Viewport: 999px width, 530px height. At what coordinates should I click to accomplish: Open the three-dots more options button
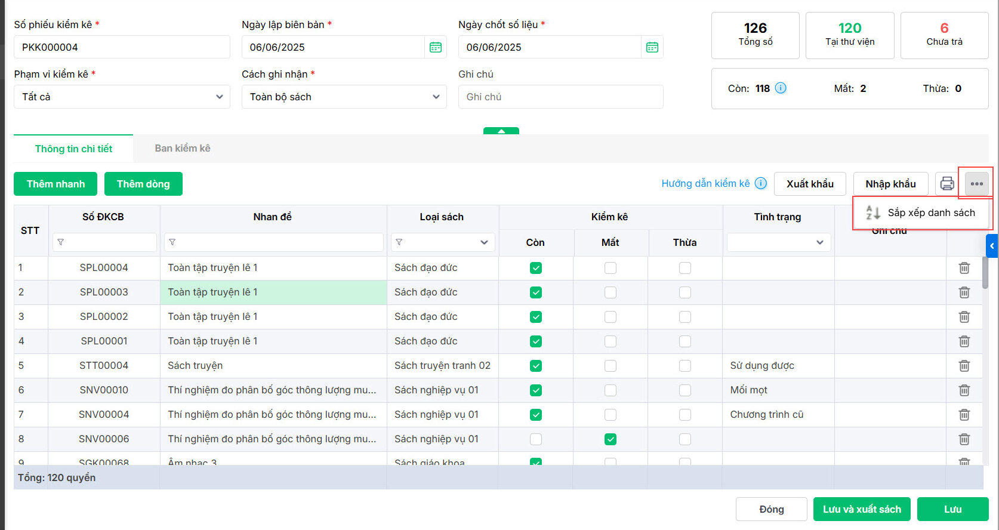(976, 184)
